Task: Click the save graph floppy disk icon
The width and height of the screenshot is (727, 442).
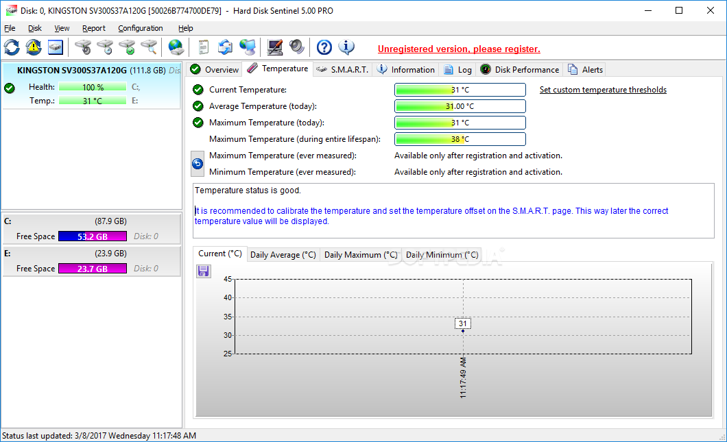Action: point(204,271)
